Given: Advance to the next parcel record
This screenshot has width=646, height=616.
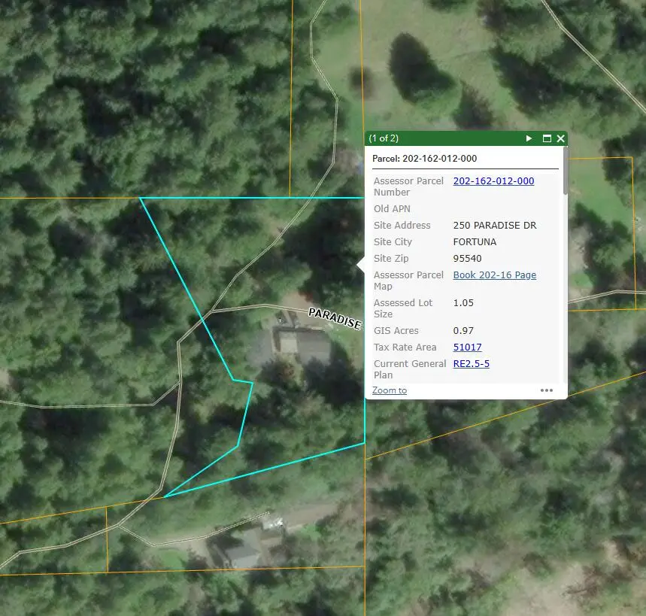Looking at the screenshot, I should point(529,138).
